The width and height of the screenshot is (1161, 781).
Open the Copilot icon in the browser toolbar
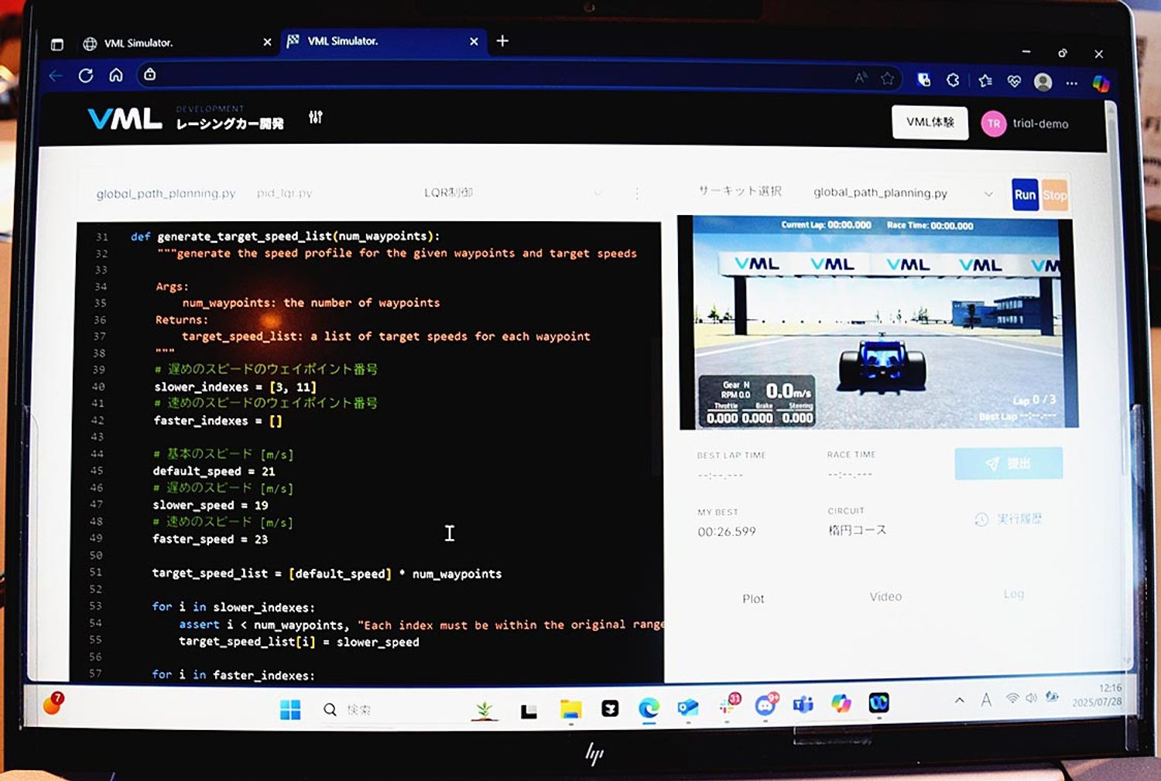click(x=1101, y=83)
